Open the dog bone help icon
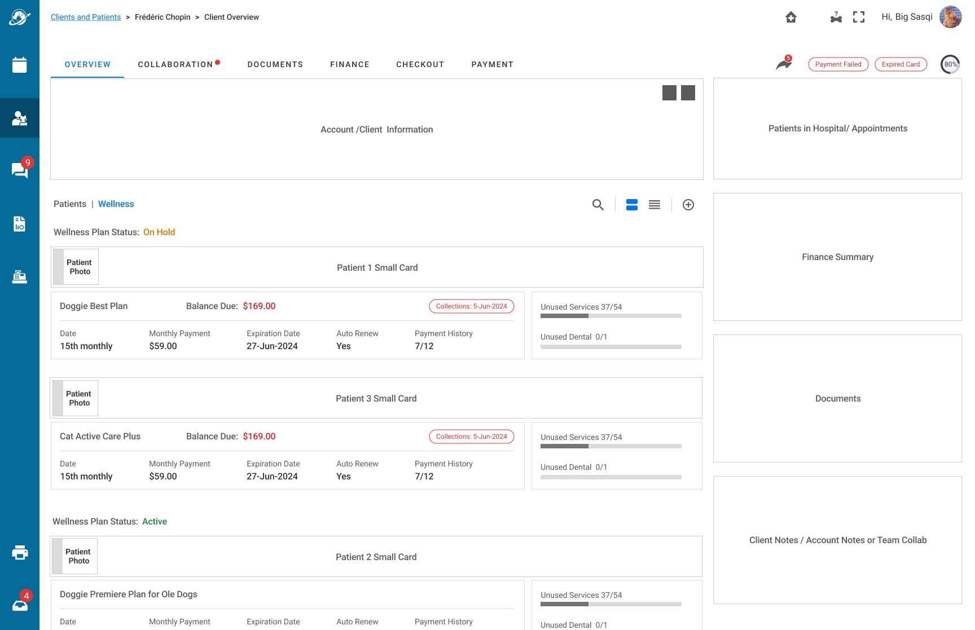 click(836, 17)
